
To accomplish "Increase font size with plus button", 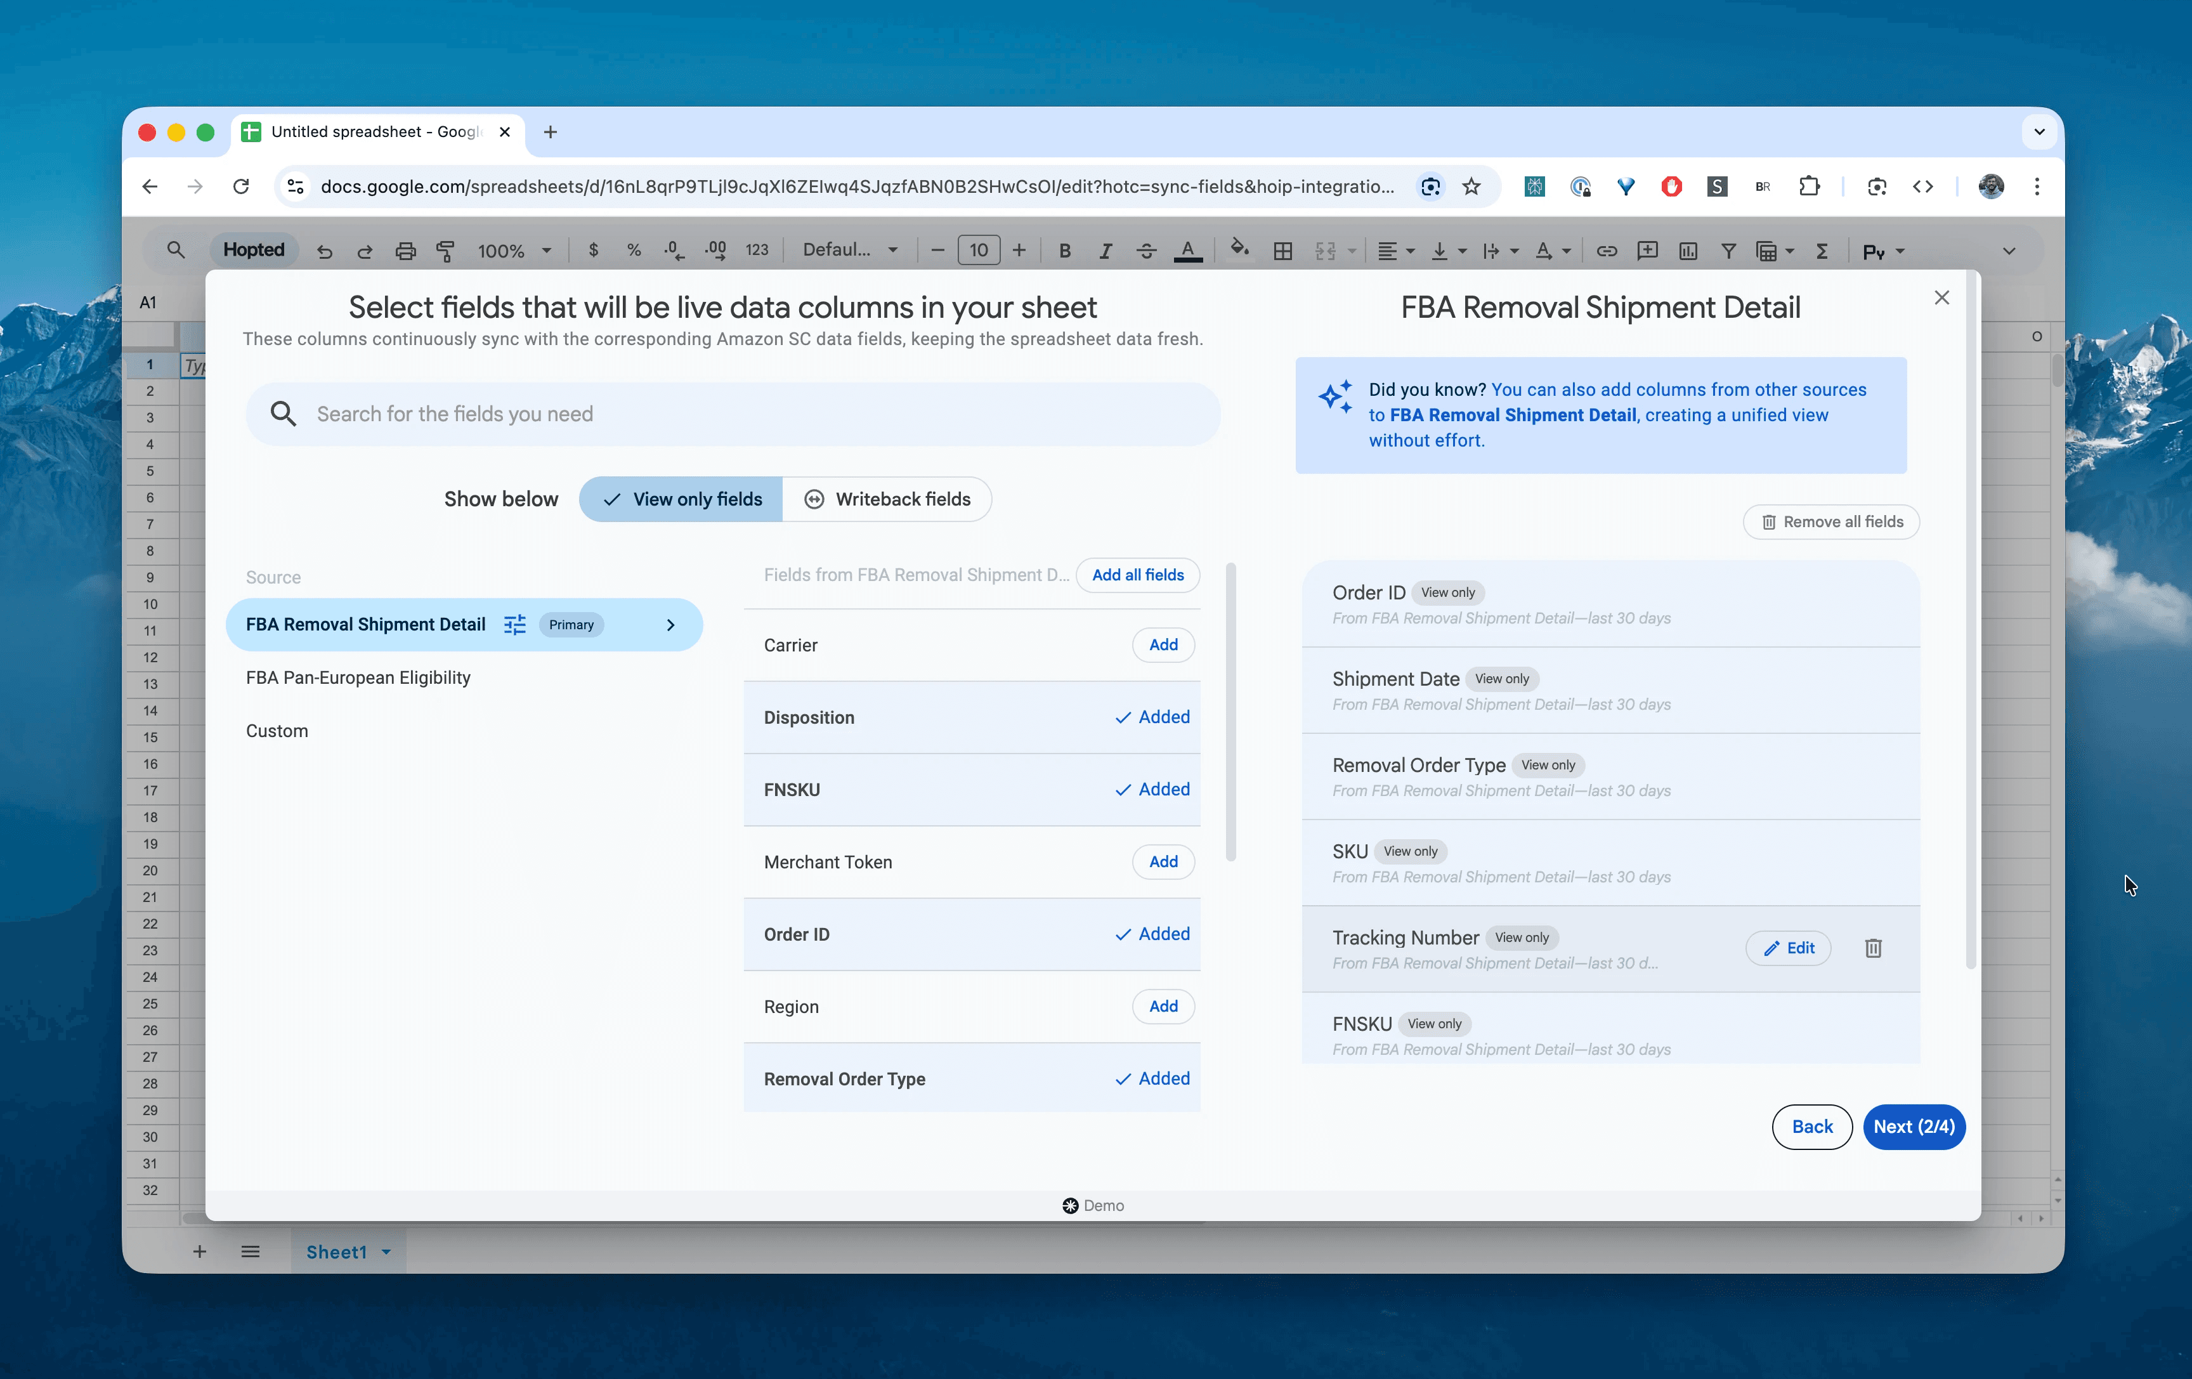I will [1019, 251].
